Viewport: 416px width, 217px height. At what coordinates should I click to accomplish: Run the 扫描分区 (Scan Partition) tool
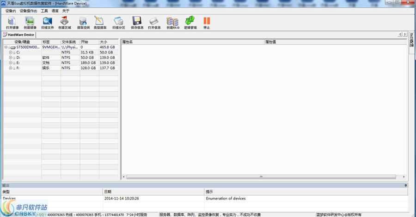click(x=118, y=21)
